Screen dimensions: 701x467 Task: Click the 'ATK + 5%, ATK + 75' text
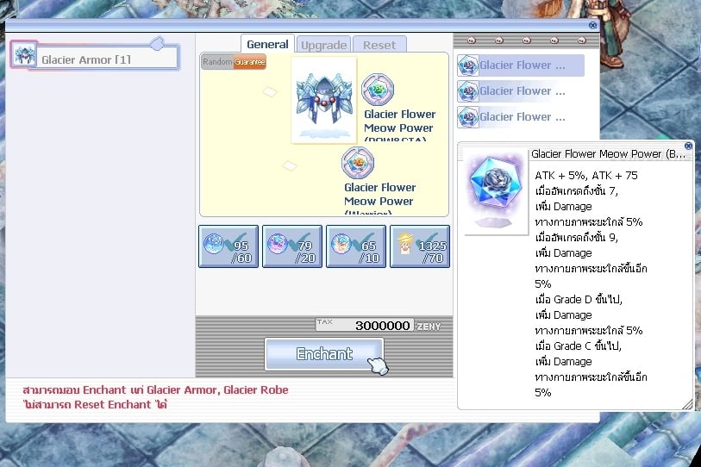(x=586, y=175)
